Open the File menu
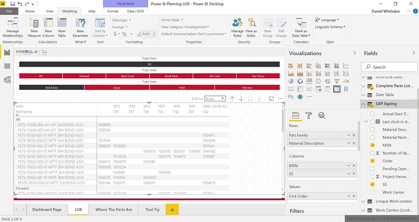The image size is (419, 222). pyautogui.click(x=9, y=11)
